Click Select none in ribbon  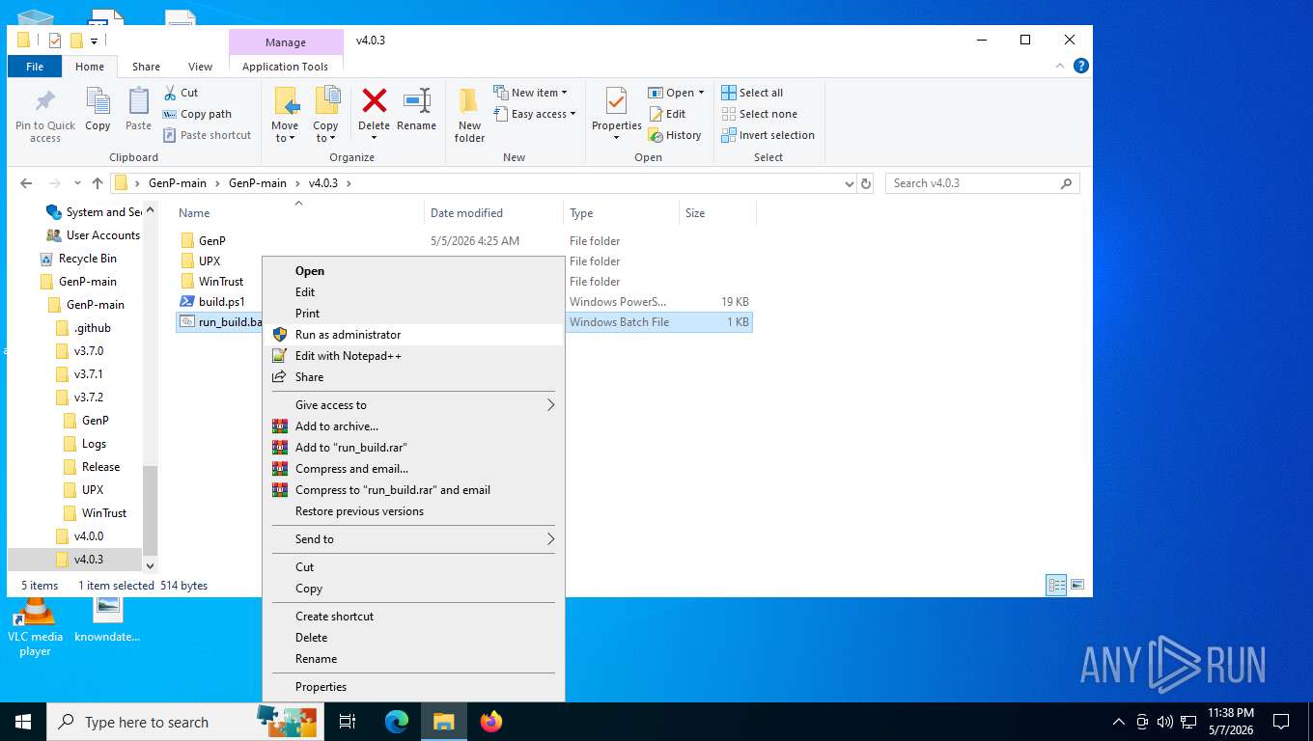(759, 114)
